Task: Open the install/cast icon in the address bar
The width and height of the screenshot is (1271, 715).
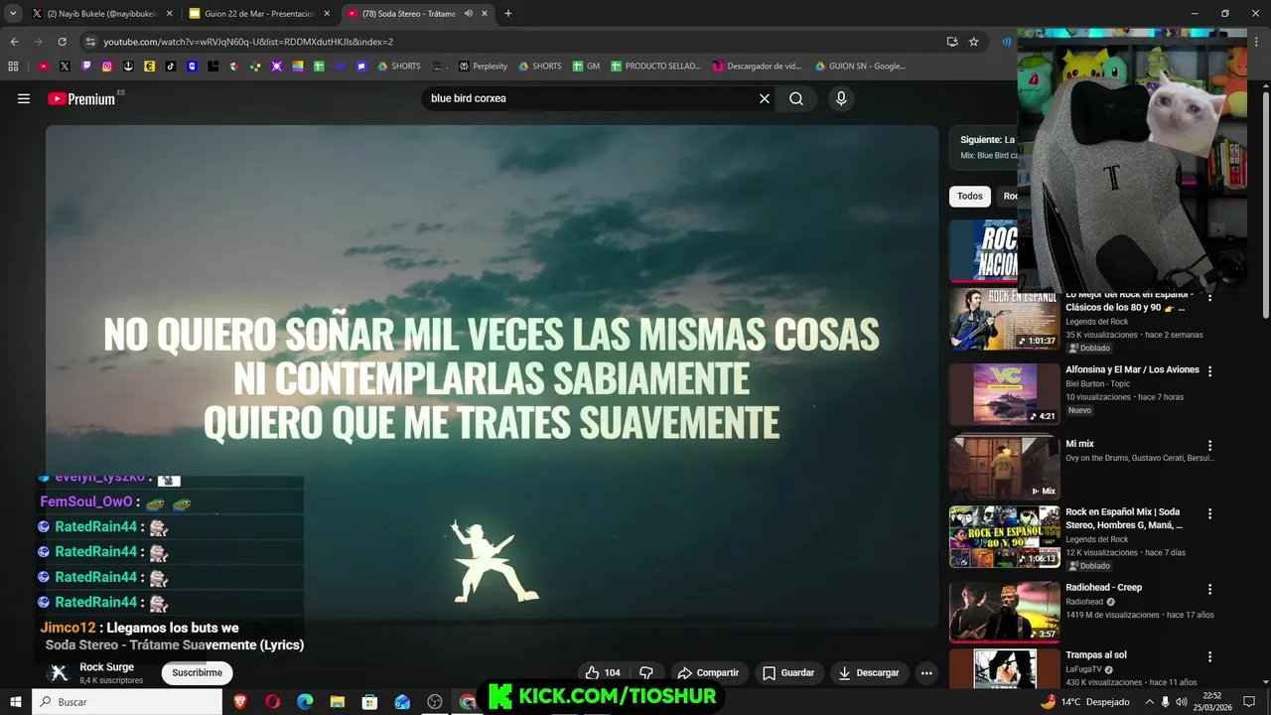Action: coord(952,42)
